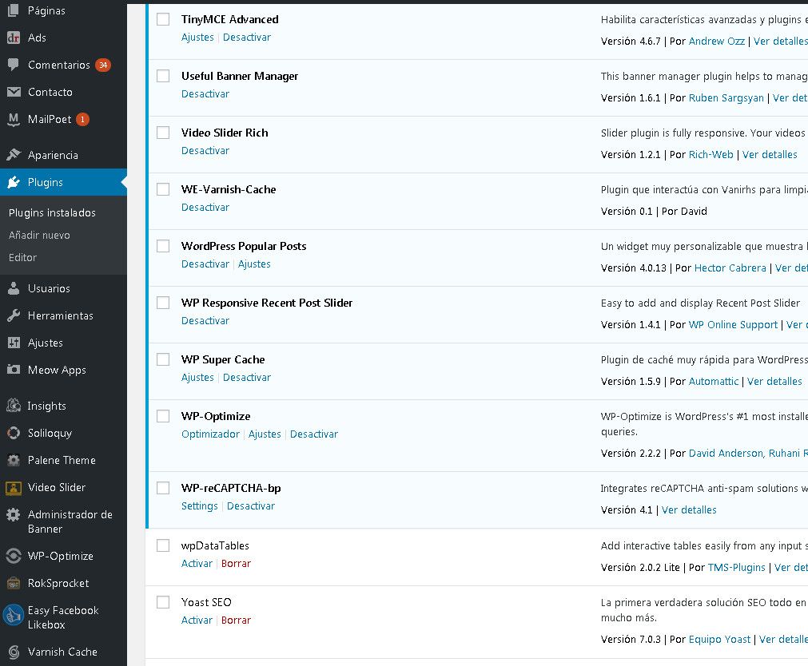
Task: Open Añadir nuevo submenu item
Action: coord(39,235)
